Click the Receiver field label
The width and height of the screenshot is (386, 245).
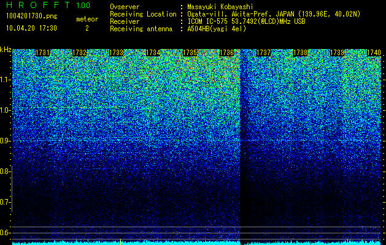click(125, 21)
